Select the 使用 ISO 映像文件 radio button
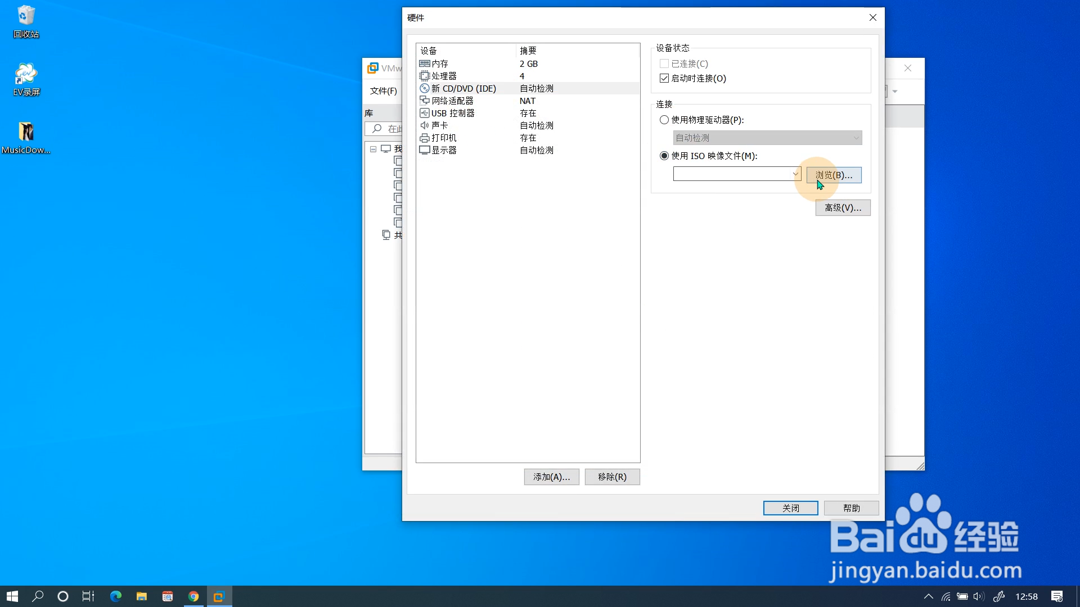 (x=664, y=156)
